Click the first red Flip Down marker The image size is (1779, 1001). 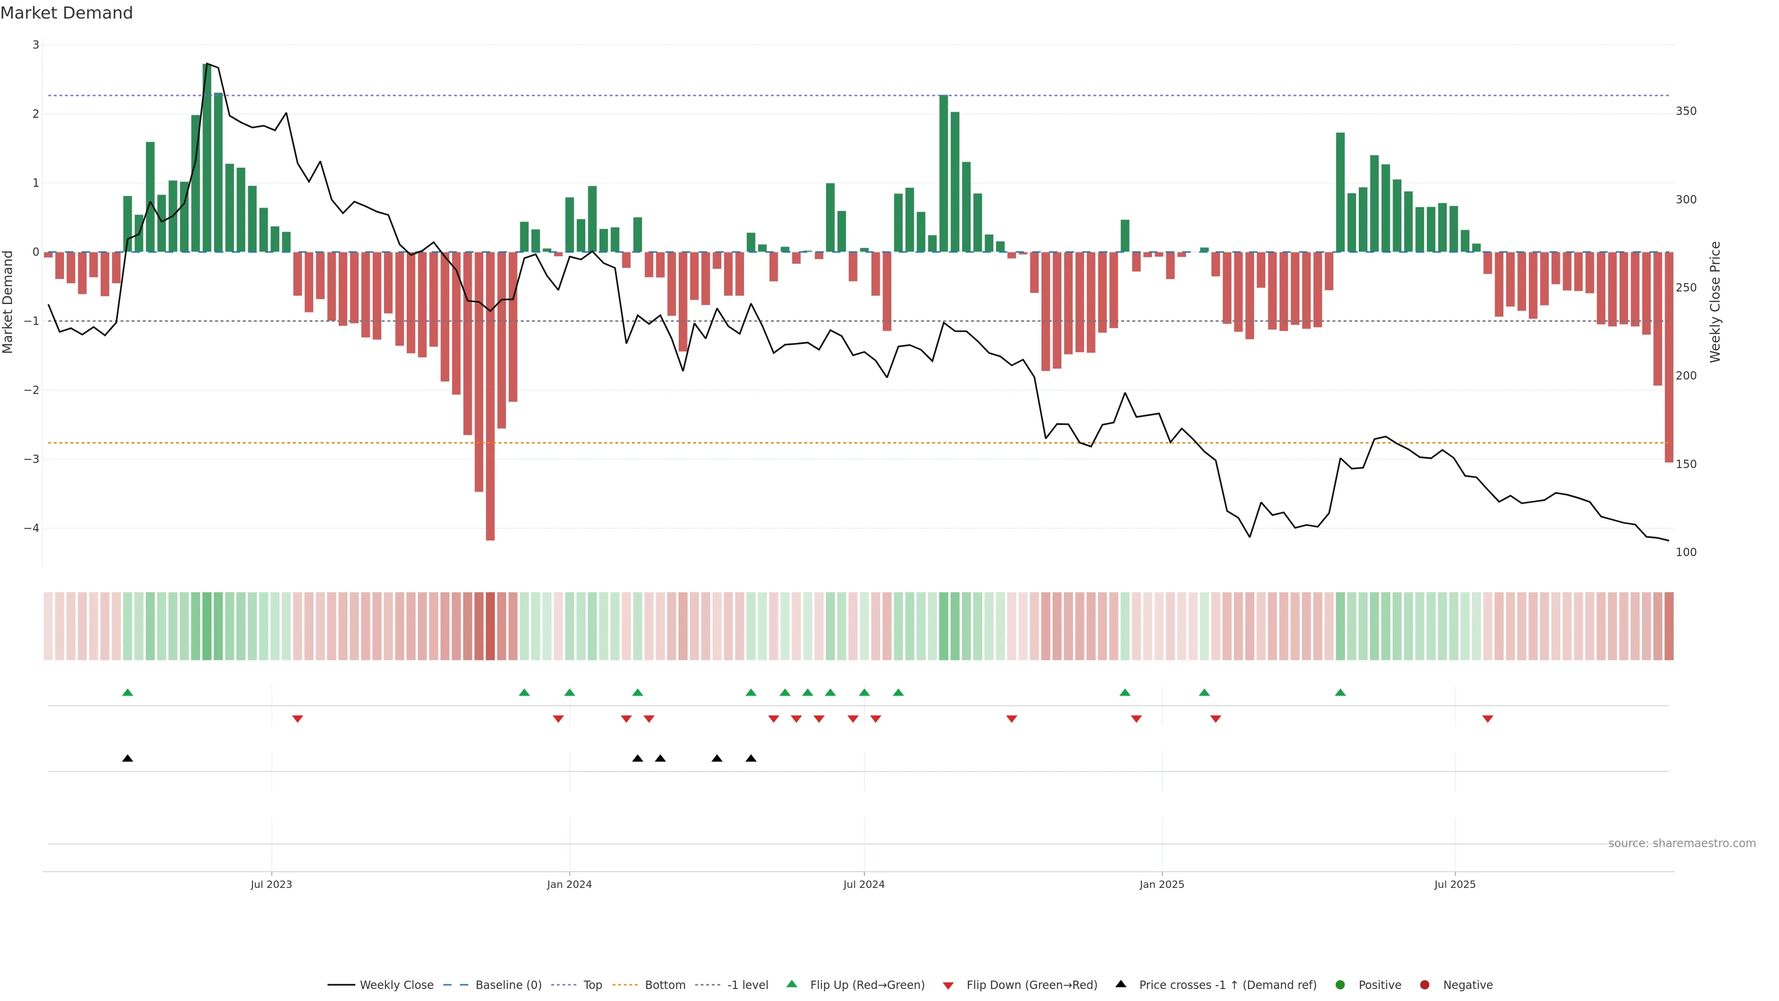[297, 719]
